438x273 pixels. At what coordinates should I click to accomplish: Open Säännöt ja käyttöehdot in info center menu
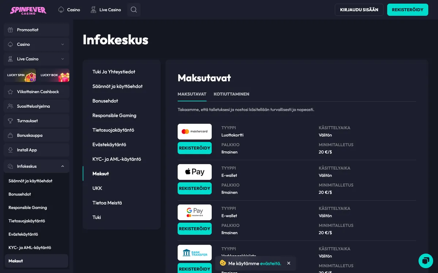click(x=118, y=86)
